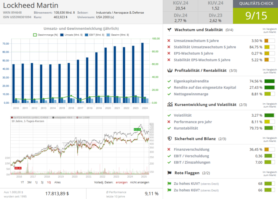Click the Lockheed Martin title

click(x=31, y=5)
